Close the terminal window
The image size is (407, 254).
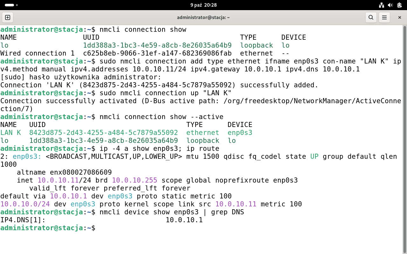click(400, 17)
